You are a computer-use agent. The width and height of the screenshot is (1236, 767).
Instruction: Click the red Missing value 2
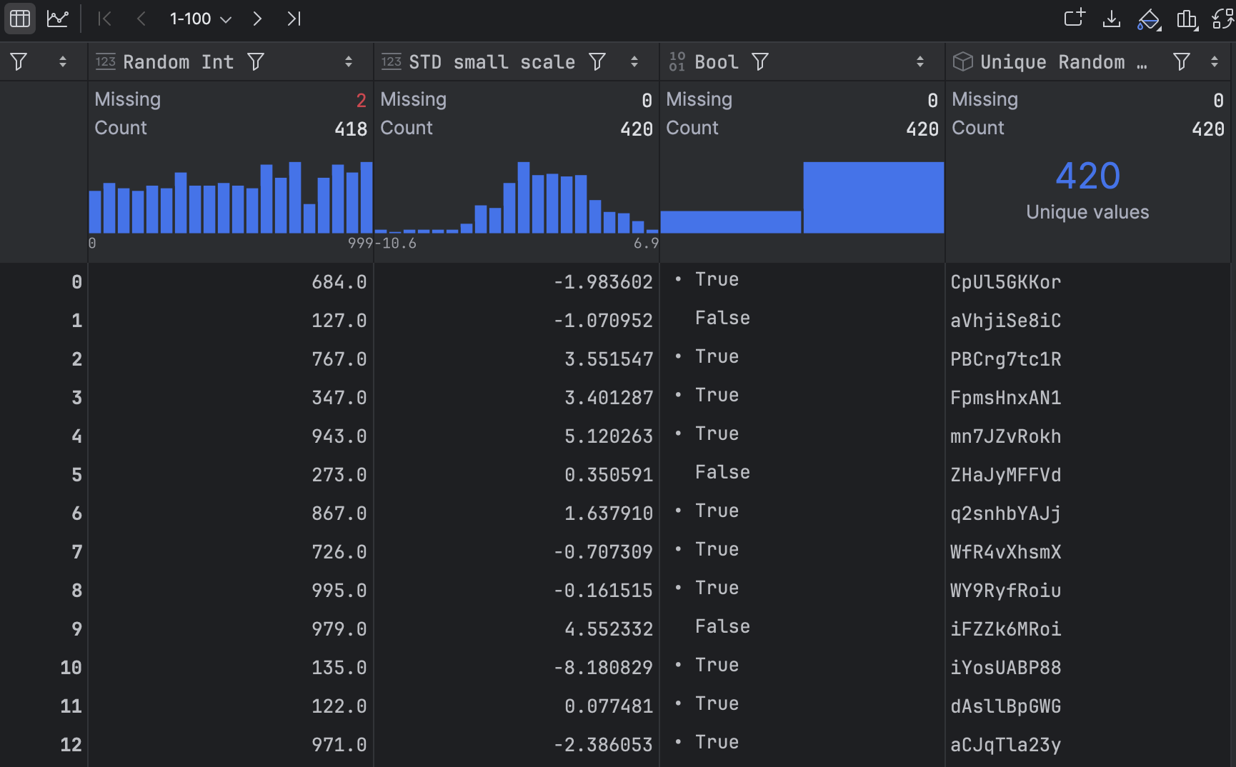[x=361, y=101]
